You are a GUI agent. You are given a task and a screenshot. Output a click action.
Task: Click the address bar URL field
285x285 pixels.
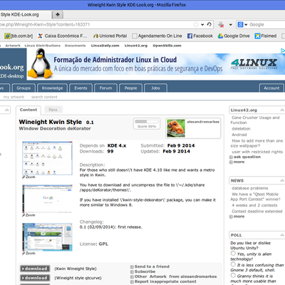pos(96,24)
